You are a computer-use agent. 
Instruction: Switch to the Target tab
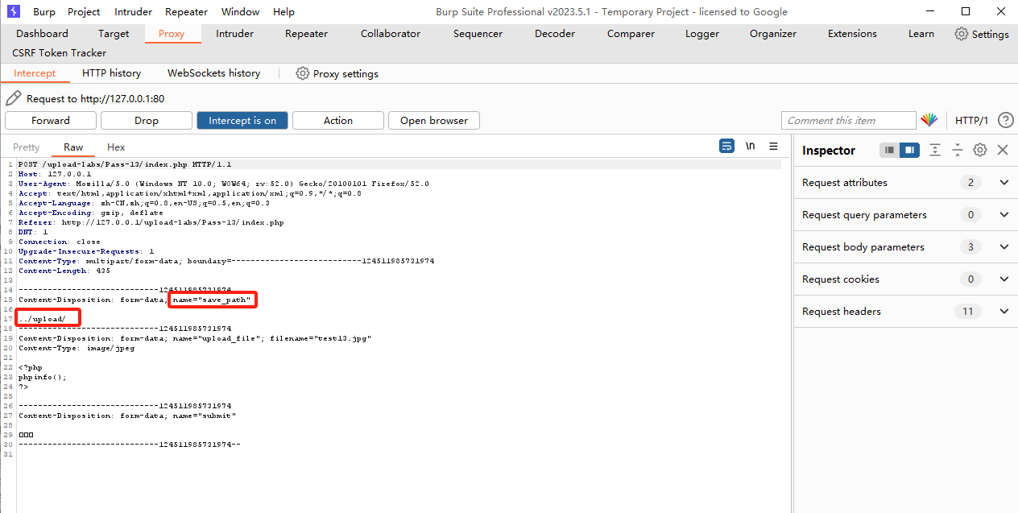pyautogui.click(x=114, y=34)
